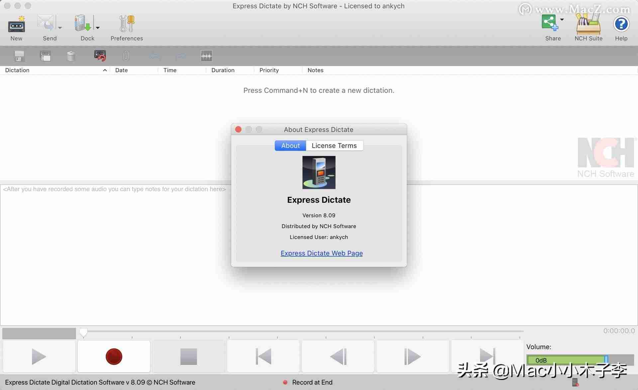Screen dimensions: 638x390
Task: Jump to end with skip-forward button
Action: pos(487,356)
